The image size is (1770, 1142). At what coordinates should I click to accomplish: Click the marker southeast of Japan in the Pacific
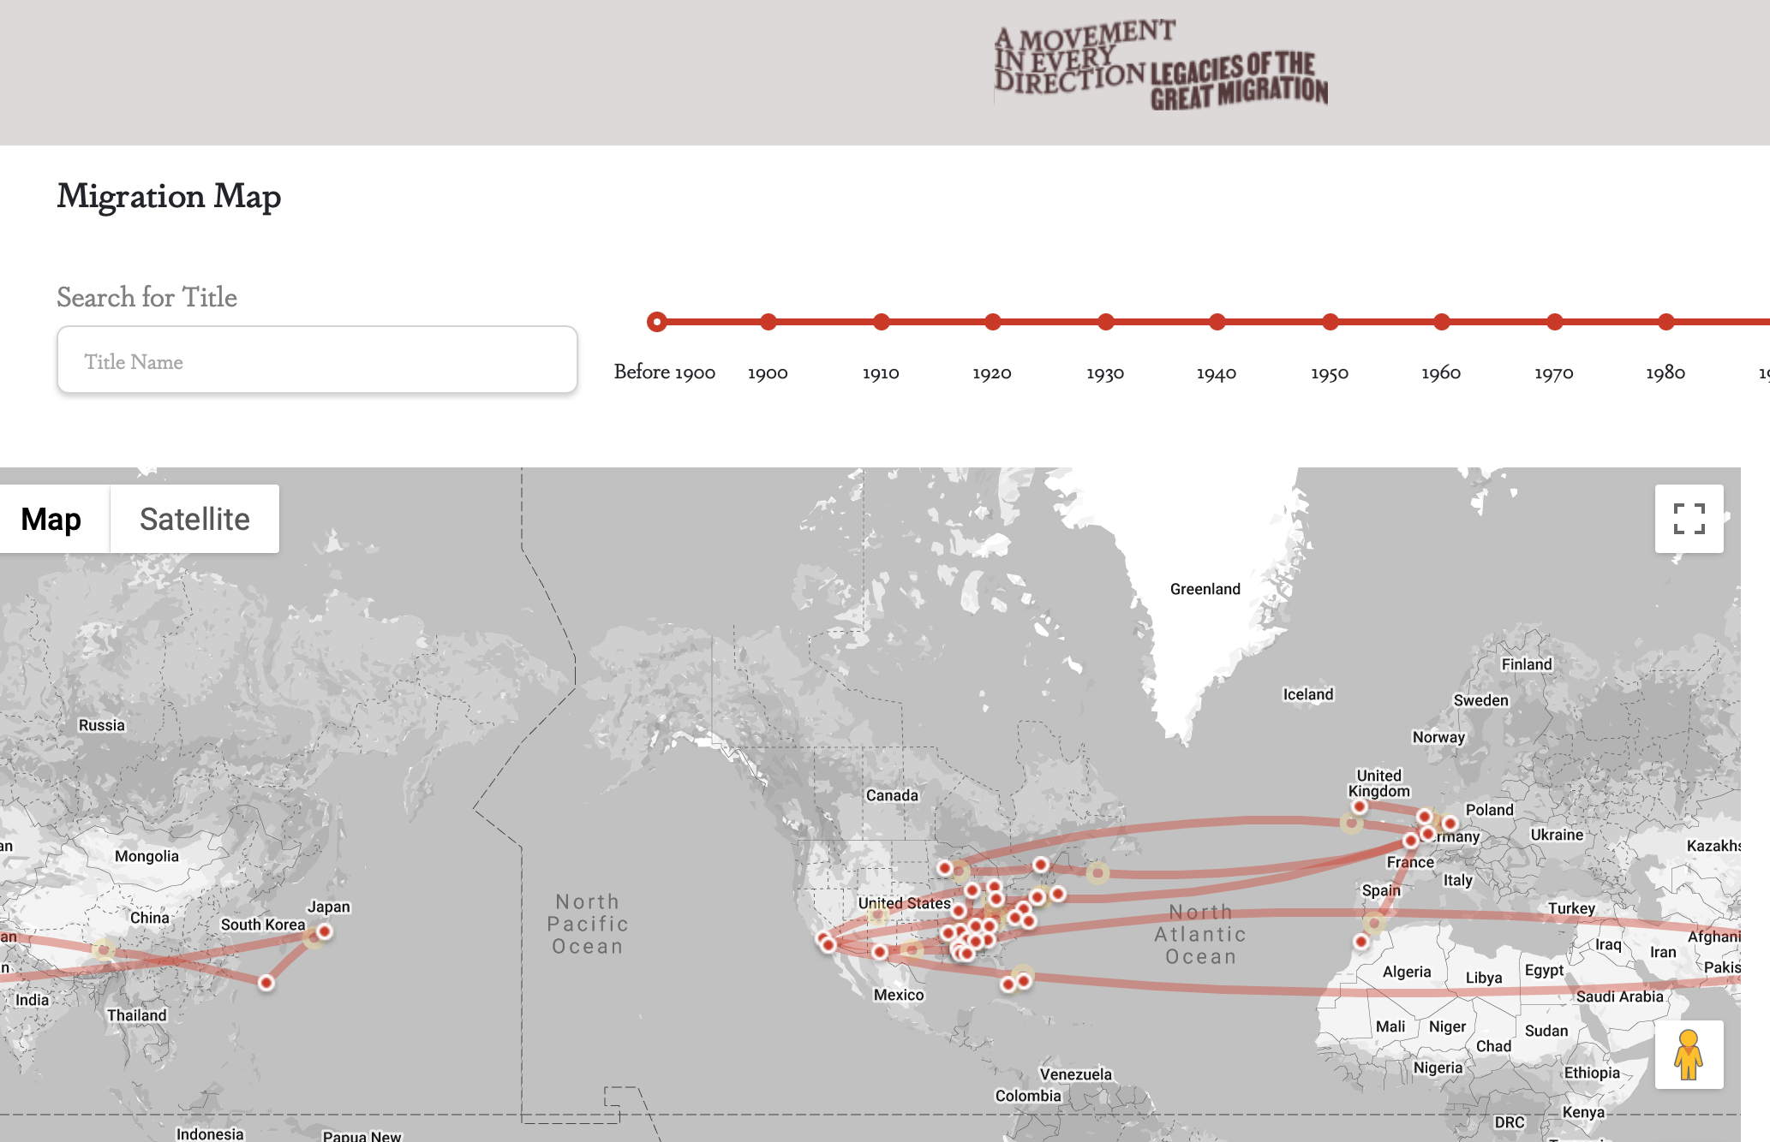[x=266, y=983]
